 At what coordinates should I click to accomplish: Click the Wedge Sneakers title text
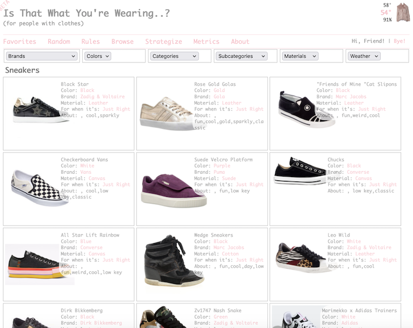(x=214, y=235)
